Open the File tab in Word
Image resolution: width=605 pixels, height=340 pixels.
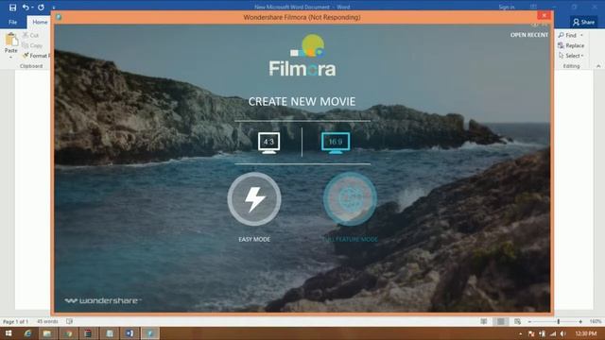12,22
